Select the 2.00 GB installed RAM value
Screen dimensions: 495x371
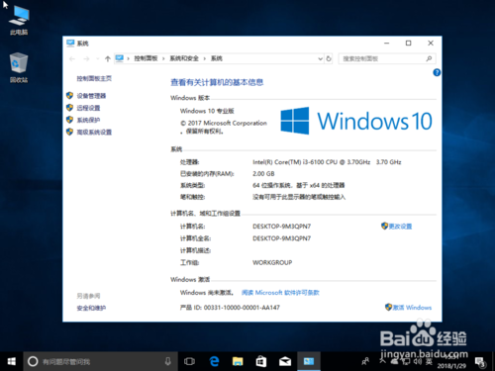263,174
